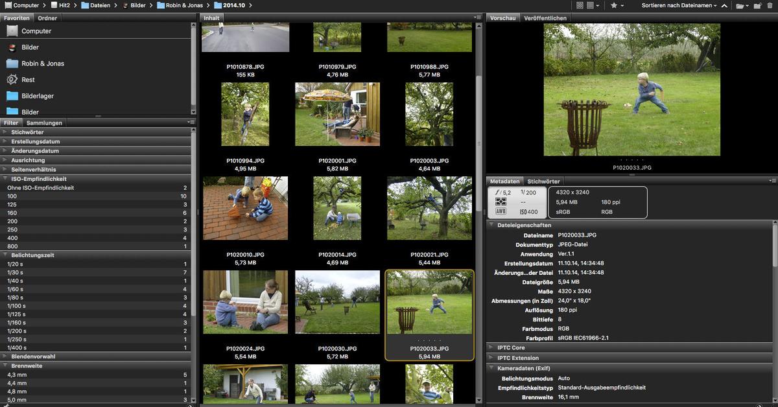Open the Stichwörter tab beside Metadaten
Screen dimensions: 778x407
point(543,181)
